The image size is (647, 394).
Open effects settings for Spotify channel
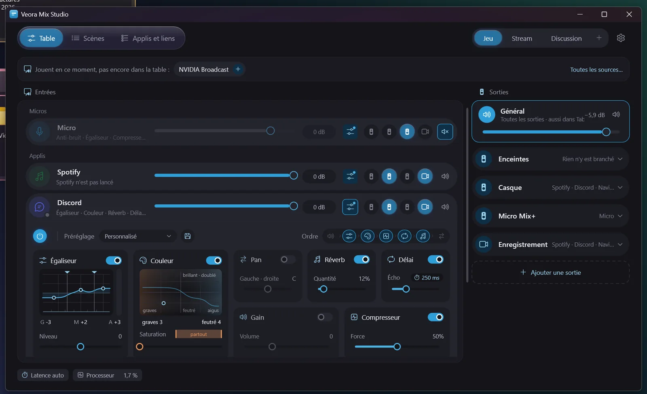coord(350,176)
